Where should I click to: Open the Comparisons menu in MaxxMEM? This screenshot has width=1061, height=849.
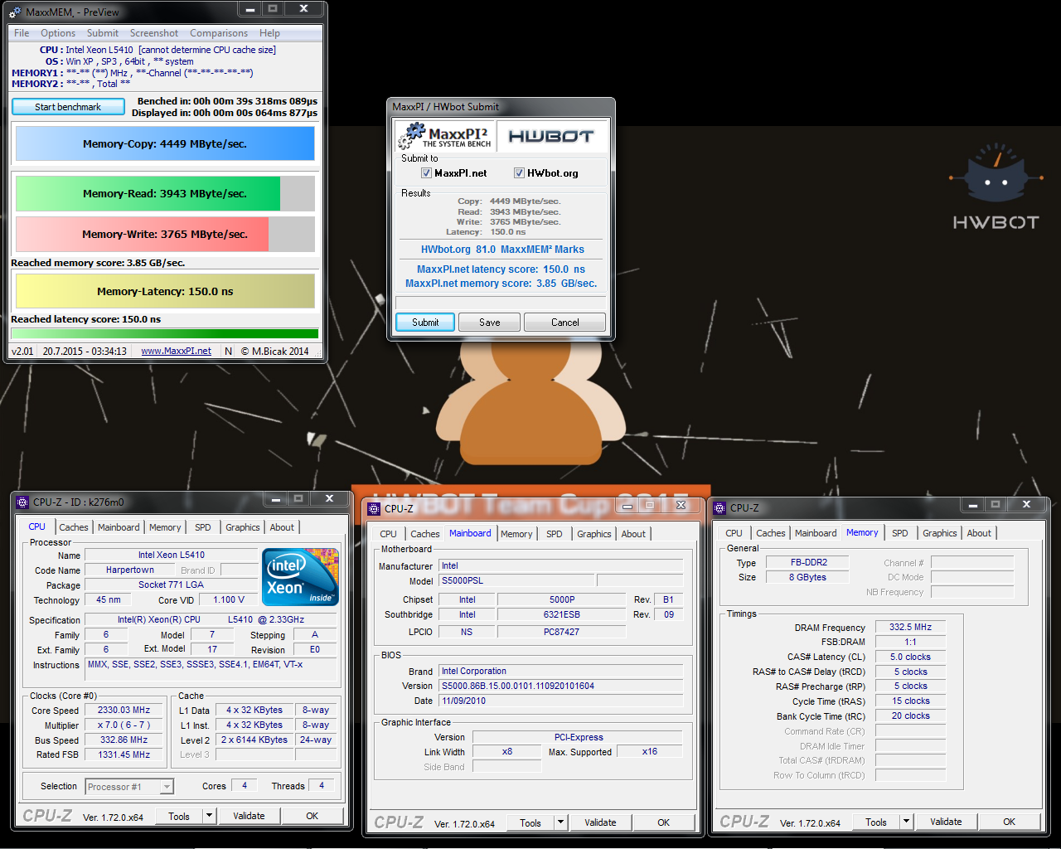[x=219, y=33]
